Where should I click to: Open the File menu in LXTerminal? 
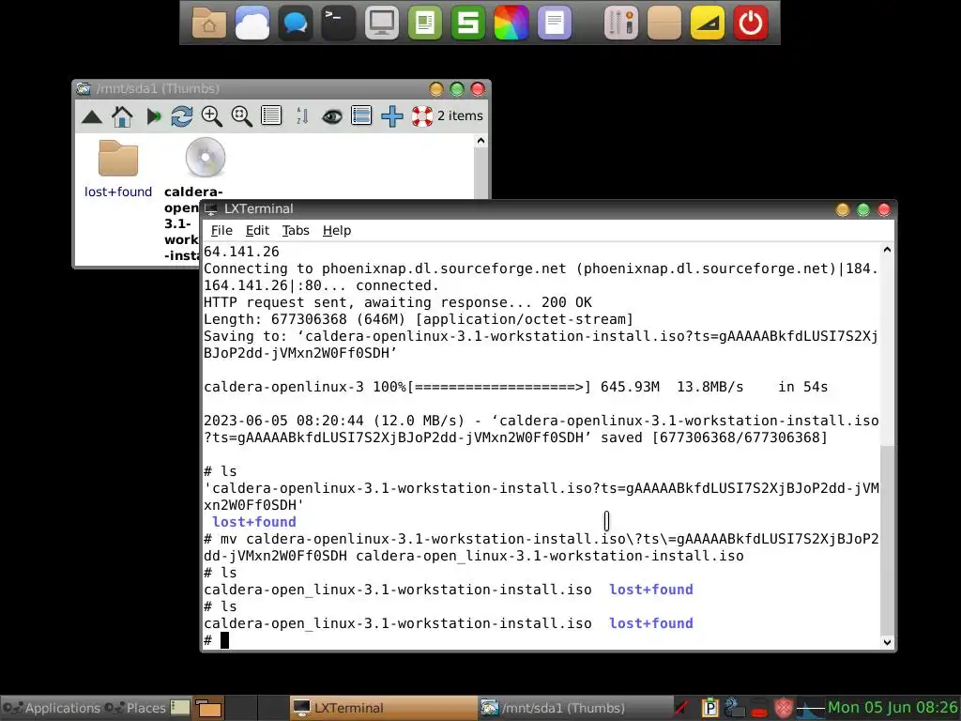221,231
